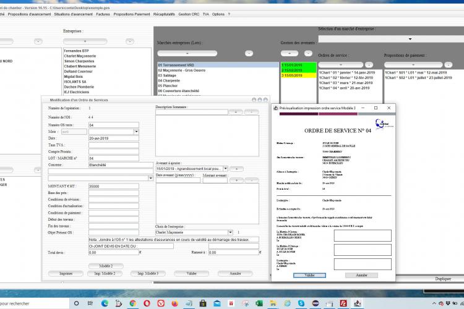Open the Mail app in the taskbar
The height and width of the screenshot is (309, 464).
click(x=217, y=303)
